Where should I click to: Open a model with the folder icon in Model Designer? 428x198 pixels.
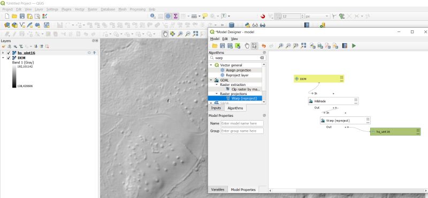(x=215, y=46)
